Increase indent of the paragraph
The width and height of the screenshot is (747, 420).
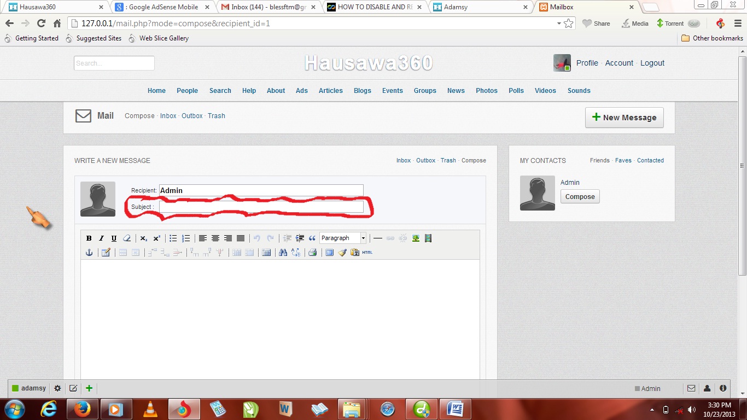click(300, 238)
